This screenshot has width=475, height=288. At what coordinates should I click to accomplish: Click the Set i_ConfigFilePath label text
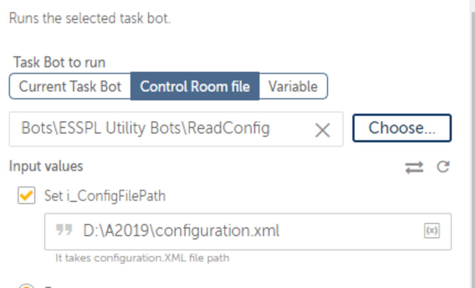point(105,195)
